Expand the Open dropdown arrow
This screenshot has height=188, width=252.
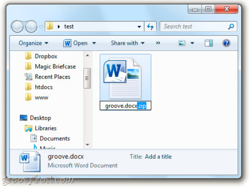pos(94,43)
